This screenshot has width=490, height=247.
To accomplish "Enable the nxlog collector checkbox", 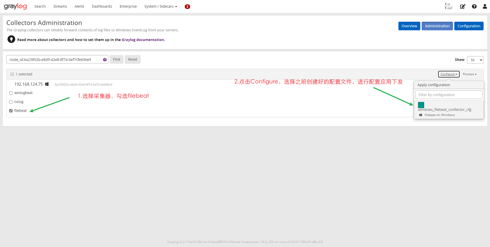I will click(11, 102).
